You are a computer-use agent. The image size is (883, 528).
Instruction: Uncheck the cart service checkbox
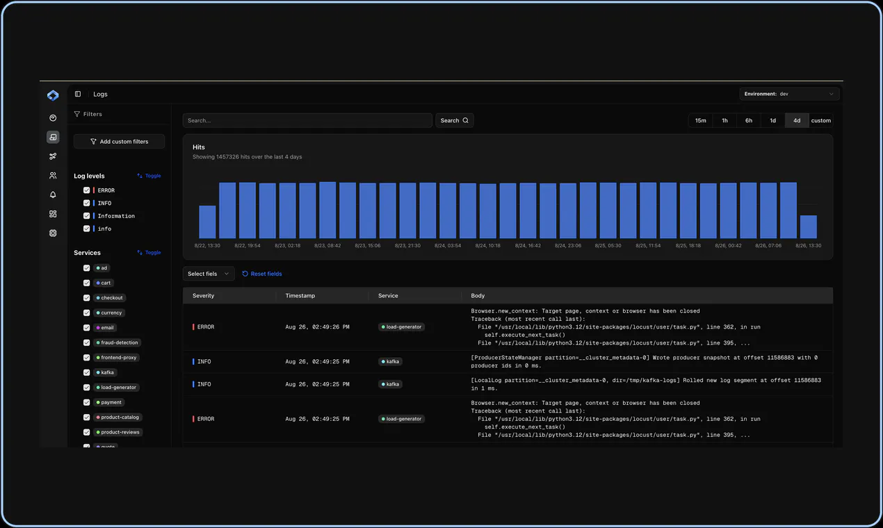click(x=86, y=283)
